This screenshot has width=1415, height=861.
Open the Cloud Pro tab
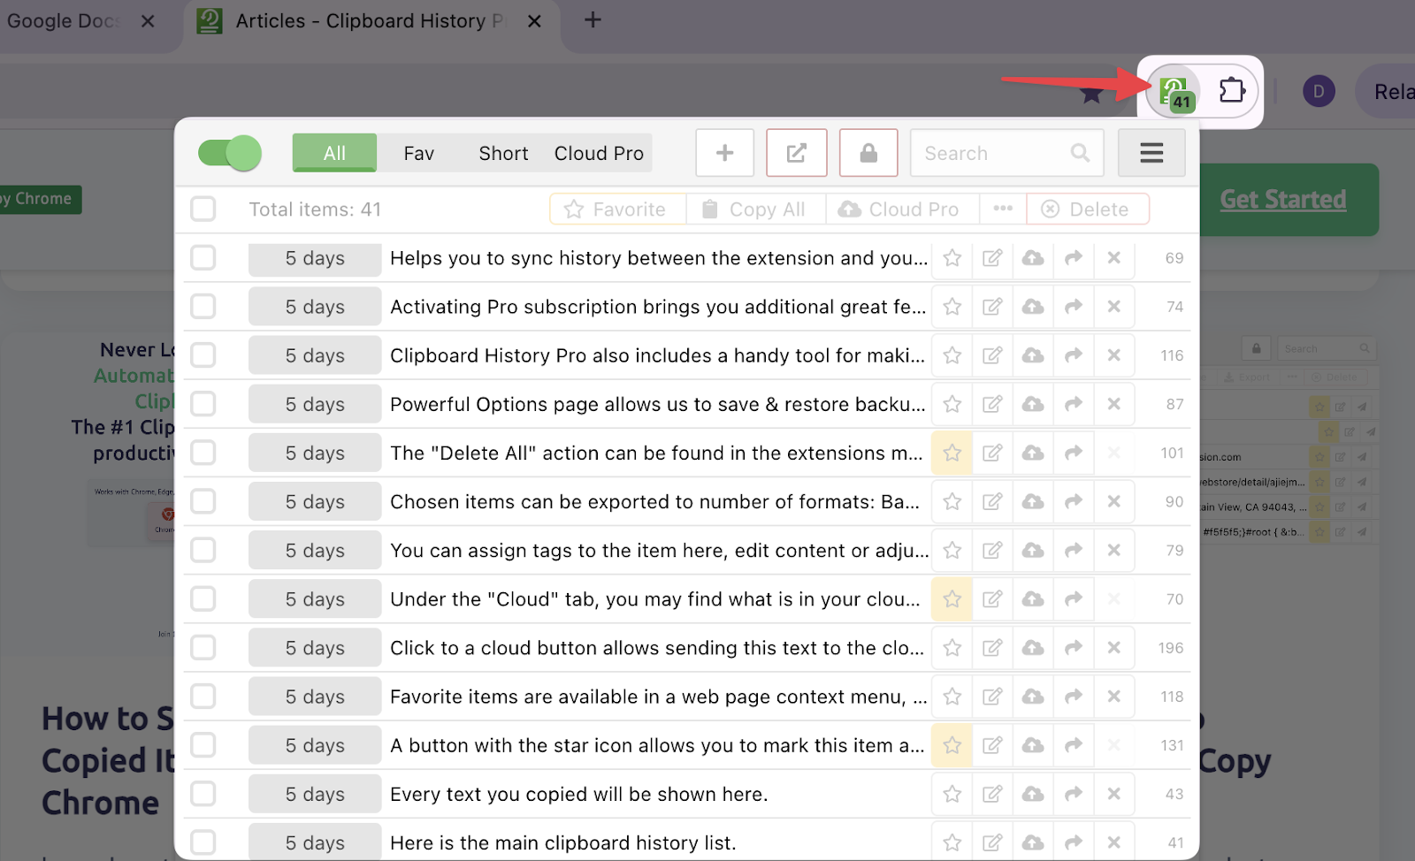coord(599,153)
